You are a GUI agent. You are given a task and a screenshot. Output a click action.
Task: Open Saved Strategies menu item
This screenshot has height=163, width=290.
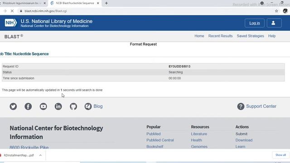point(250,36)
